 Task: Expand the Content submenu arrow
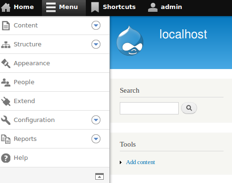point(96,25)
